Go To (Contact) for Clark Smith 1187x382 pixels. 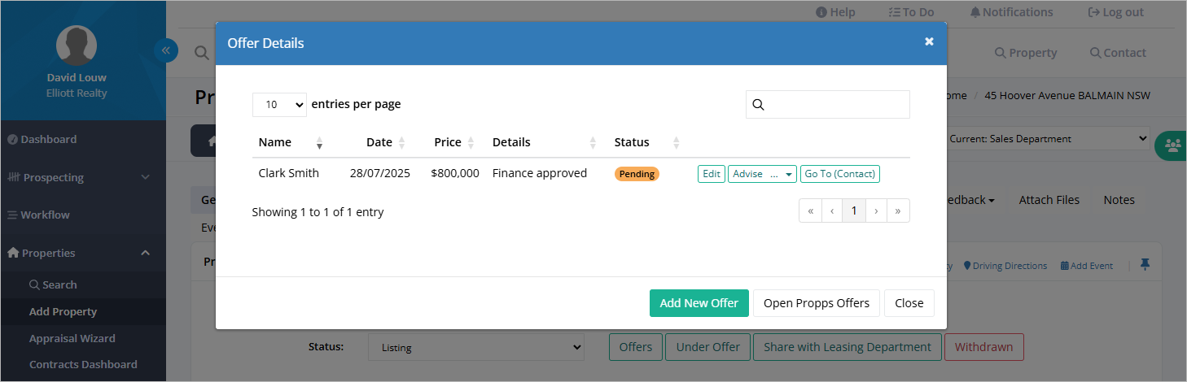click(x=840, y=174)
